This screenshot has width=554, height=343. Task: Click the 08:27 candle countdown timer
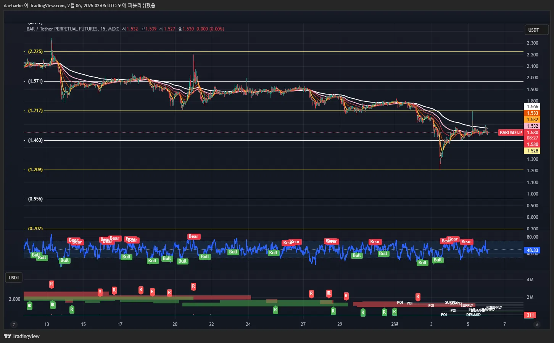[532, 138]
